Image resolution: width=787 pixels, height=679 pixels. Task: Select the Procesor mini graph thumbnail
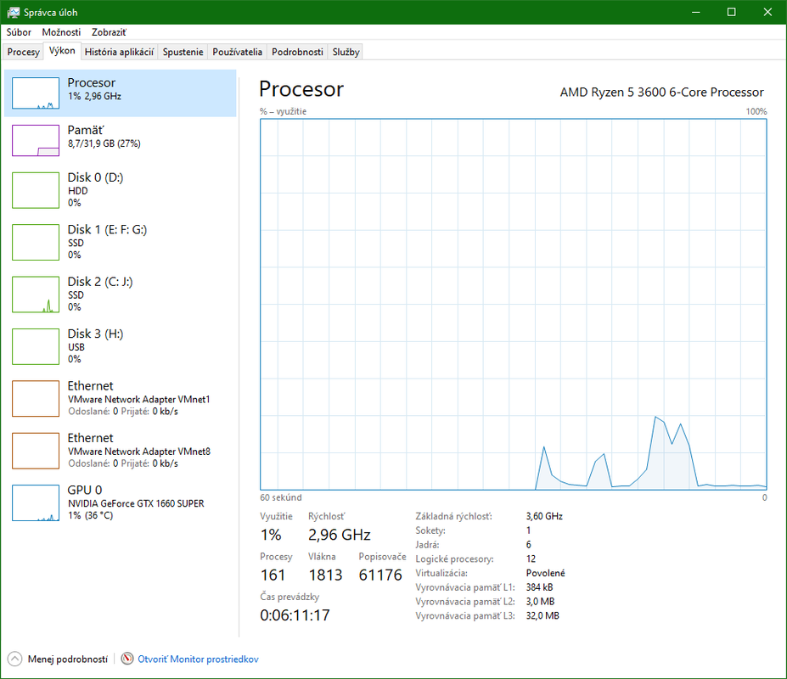[36, 93]
